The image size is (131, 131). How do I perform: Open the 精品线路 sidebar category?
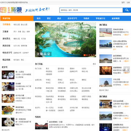click(x=6, y=60)
